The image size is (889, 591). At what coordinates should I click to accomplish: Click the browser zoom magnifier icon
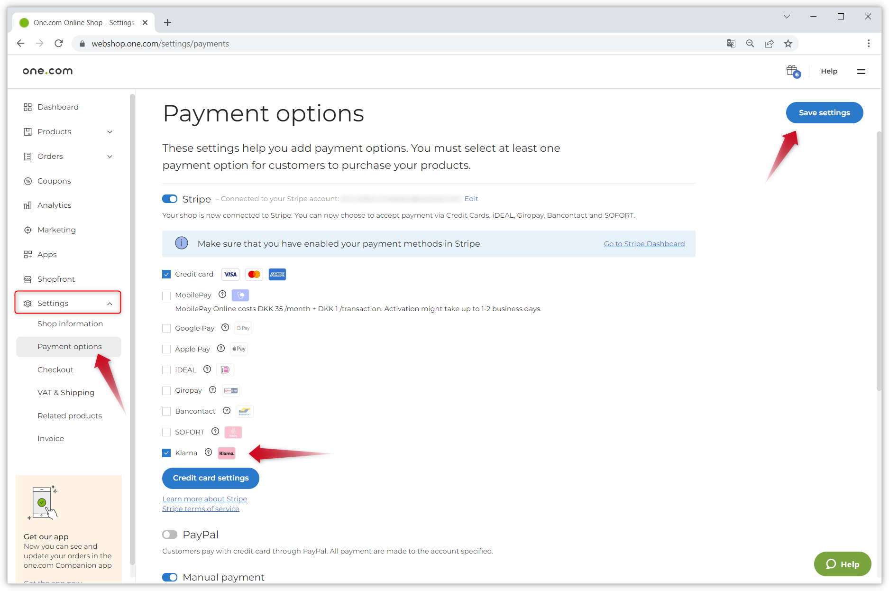[750, 44]
